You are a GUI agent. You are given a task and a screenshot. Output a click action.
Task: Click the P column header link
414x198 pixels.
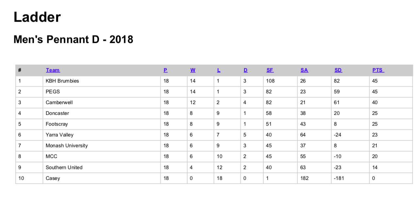(166, 70)
